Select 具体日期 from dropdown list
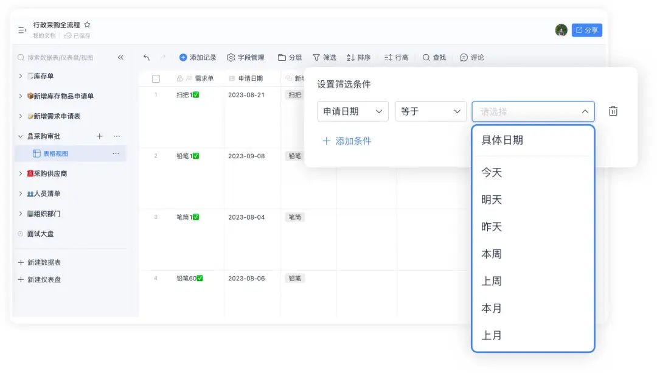Image resolution: width=657 pixels, height=373 pixels. [502, 140]
